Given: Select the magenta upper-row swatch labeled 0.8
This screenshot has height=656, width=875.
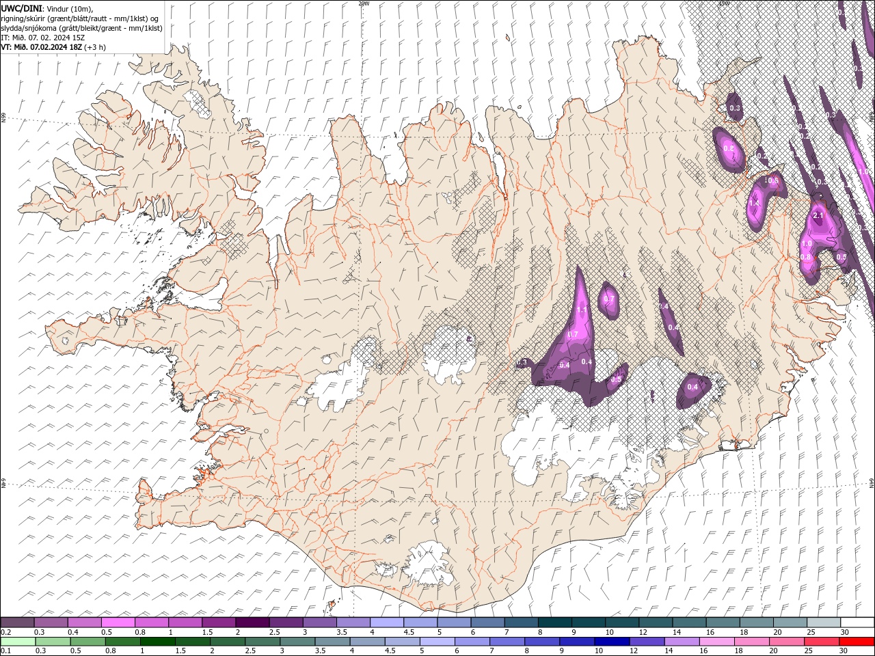Looking at the screenshot, I should coord(151,623).
